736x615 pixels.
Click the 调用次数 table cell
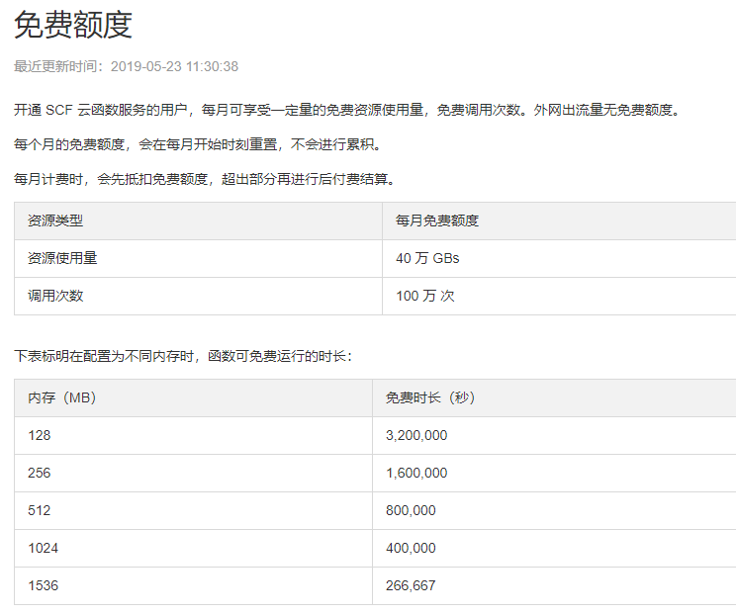pos(198,296)
